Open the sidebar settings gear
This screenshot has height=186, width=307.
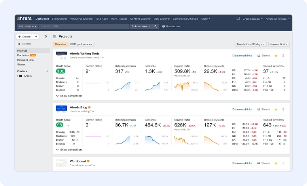(45, 37)
